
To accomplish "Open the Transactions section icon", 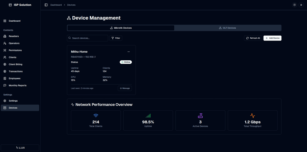I will point(5,71).
